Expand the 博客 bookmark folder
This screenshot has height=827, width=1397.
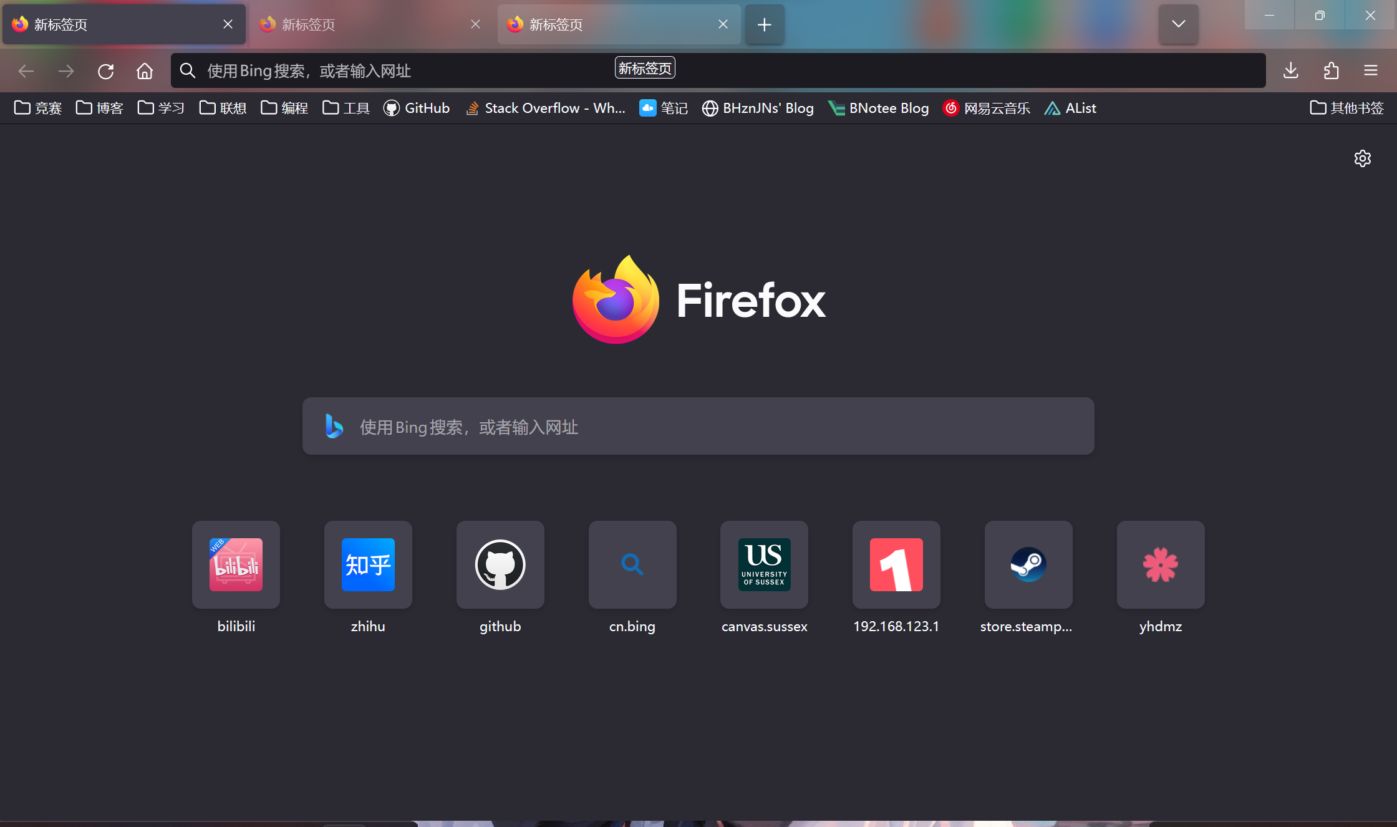click(100, 108)
